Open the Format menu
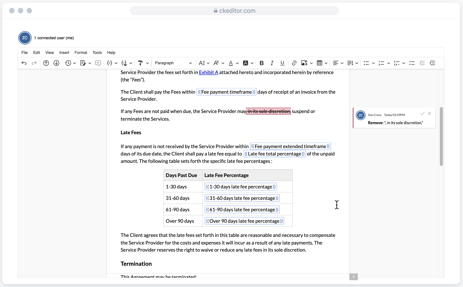The image size is (463, 287). point(81,53)
